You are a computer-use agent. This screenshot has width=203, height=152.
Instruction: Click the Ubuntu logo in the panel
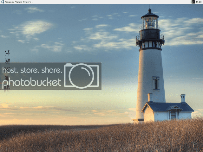pos(2,2)
